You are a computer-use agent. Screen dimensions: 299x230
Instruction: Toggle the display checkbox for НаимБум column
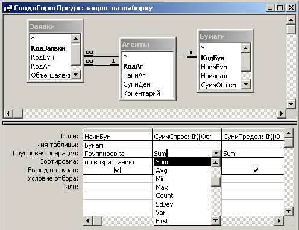[117, 170]
